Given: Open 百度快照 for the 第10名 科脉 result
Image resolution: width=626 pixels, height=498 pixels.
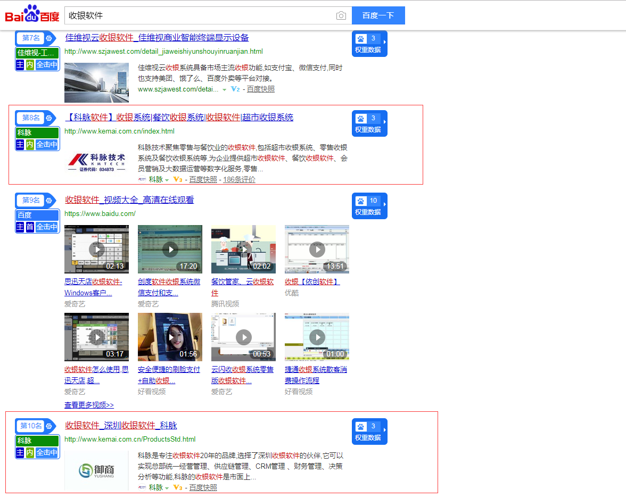Looking at the screenshot, I should point(203,487).
